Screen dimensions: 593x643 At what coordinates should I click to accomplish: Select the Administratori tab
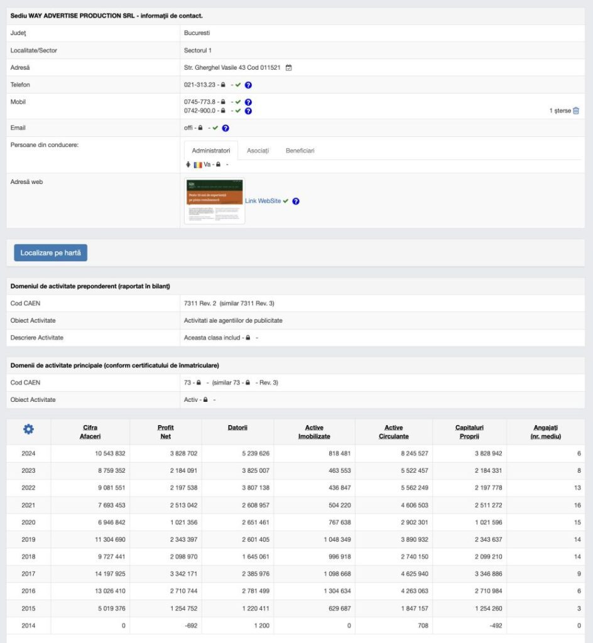coord(211,151)
